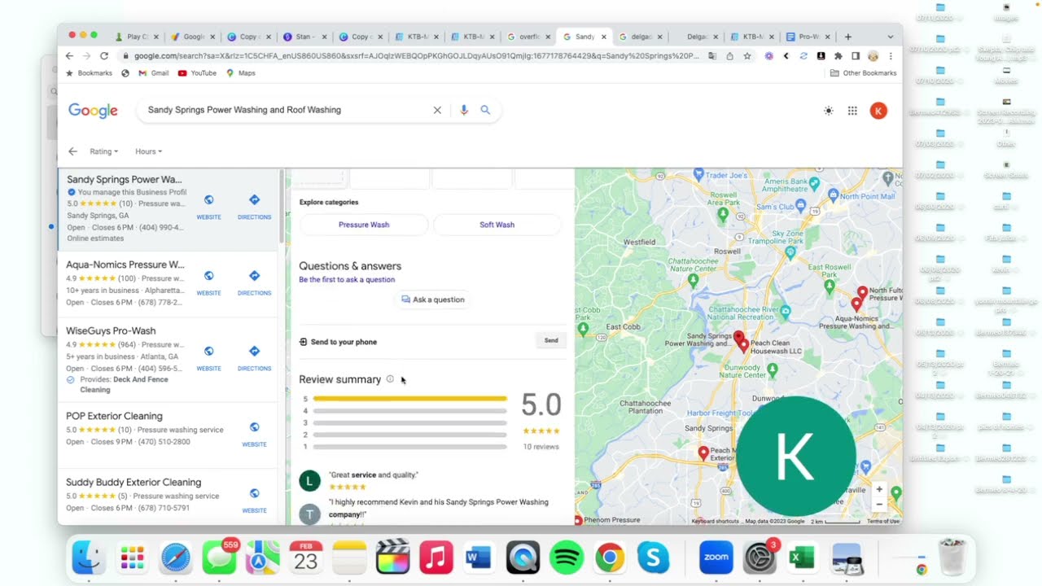Open the Google account K avatar
The height and width of the screenshot is (586, 1042).
(x=878, y=111)
